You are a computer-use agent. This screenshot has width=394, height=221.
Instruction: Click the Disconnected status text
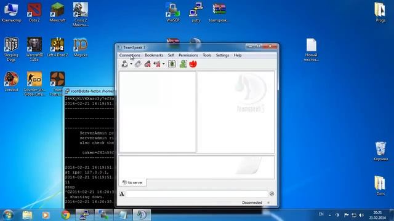click(252, 203)
